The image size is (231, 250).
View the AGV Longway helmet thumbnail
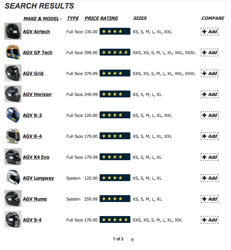[x=13, y=178]
